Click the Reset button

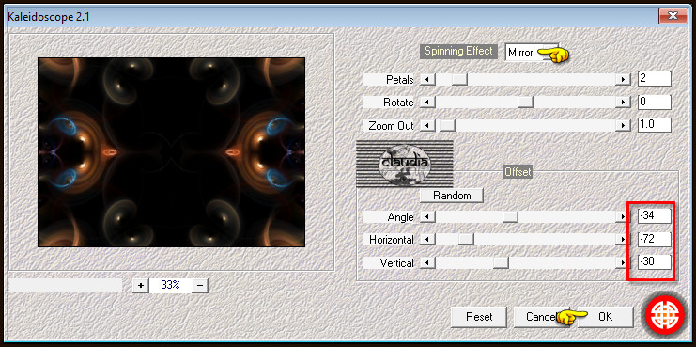479,317
